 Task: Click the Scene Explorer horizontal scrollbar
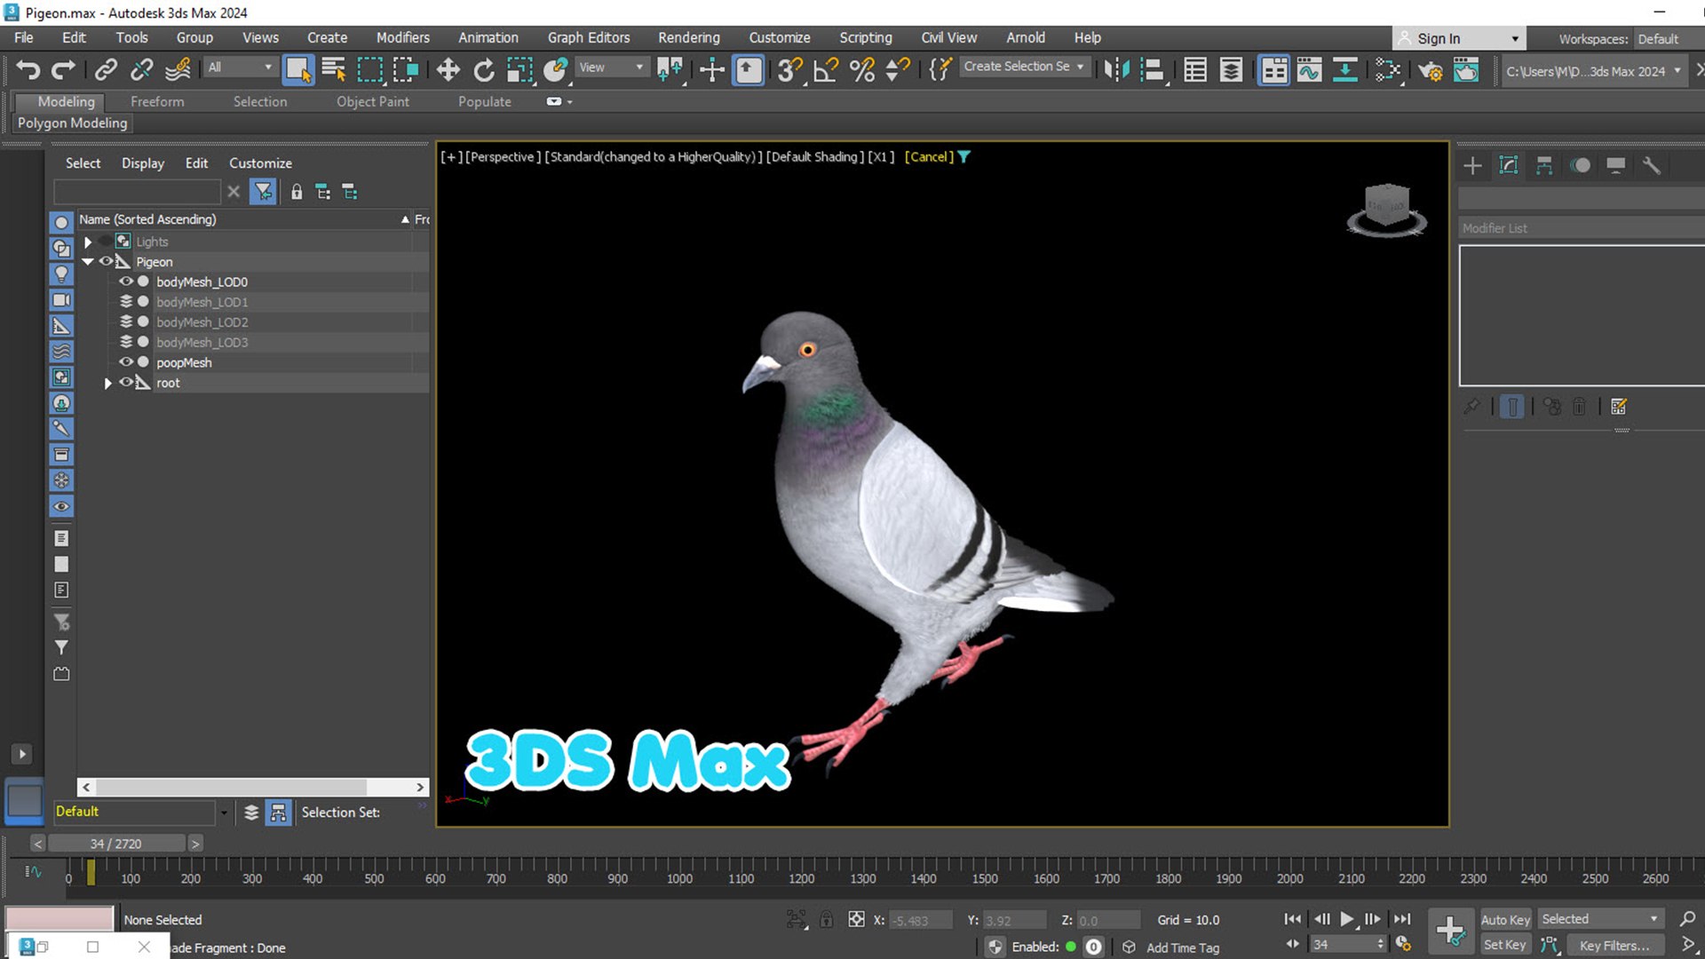(253, 787)
